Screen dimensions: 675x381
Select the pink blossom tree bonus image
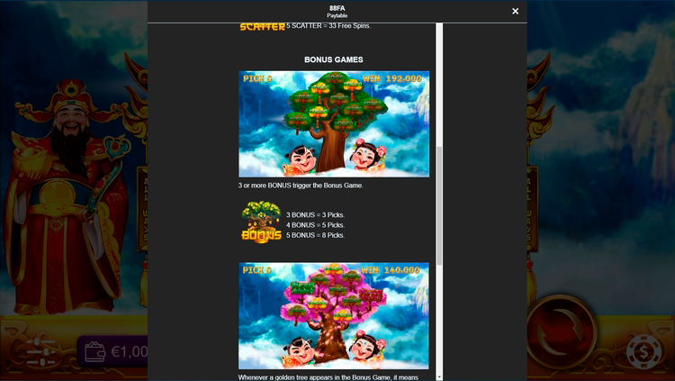click(333, 315)
